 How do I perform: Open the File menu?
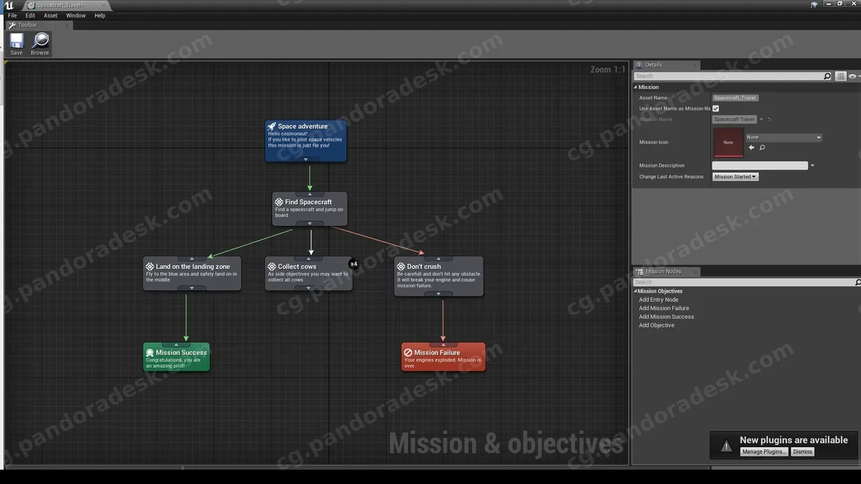tap(13, 15)
